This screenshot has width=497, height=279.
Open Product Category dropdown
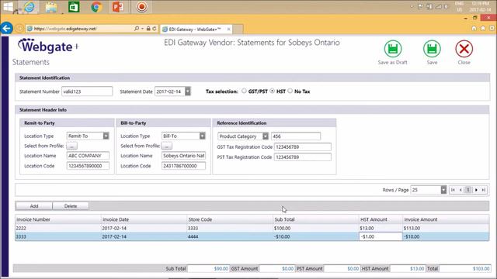[266, 136]
